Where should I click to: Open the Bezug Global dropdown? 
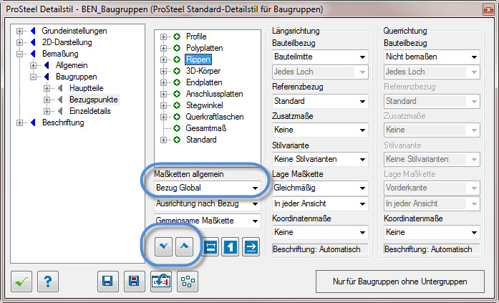click(x=207, y=188)
